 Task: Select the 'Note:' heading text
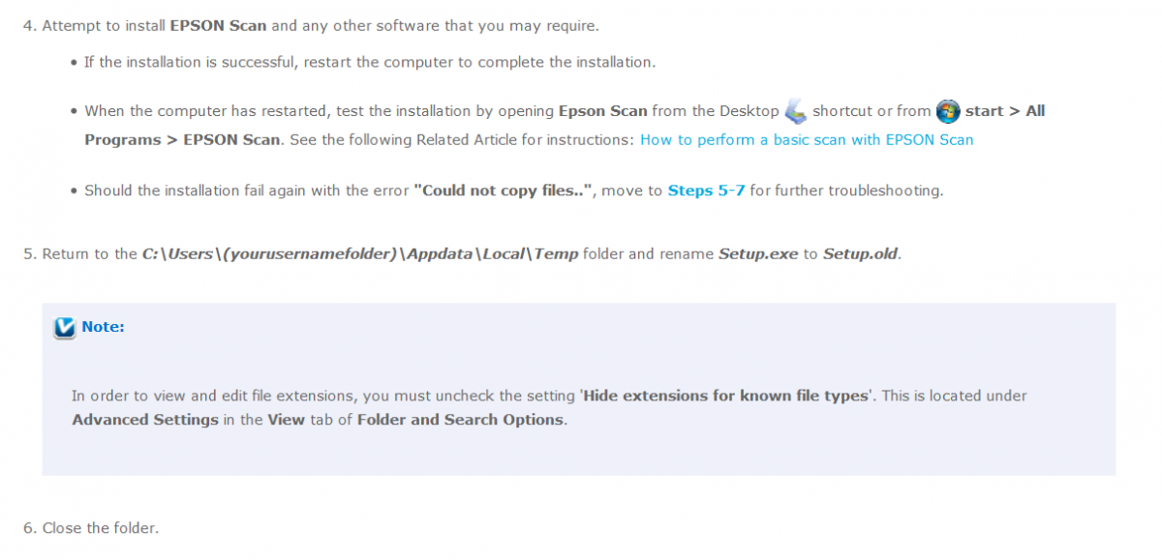tap(103, 327)
